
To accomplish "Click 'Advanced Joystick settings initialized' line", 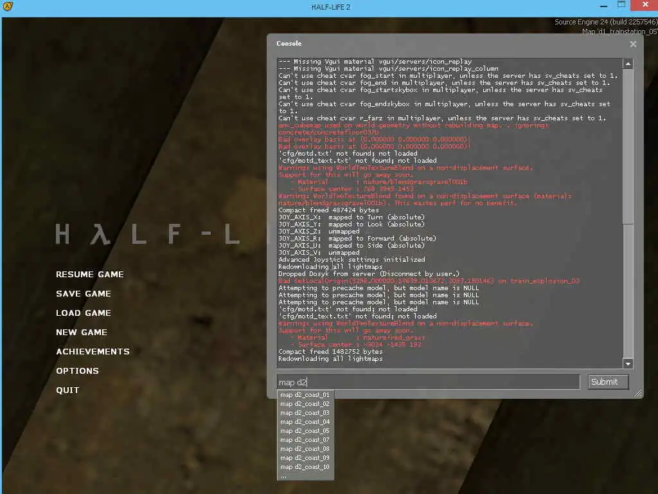I will pyautogui.click(x=351, y=260).
